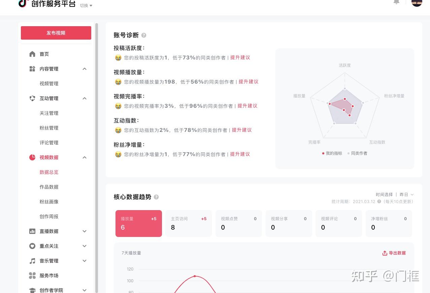
Task: Toggle 我的指标 legend item on radar
Action: (x=332, y=153)
